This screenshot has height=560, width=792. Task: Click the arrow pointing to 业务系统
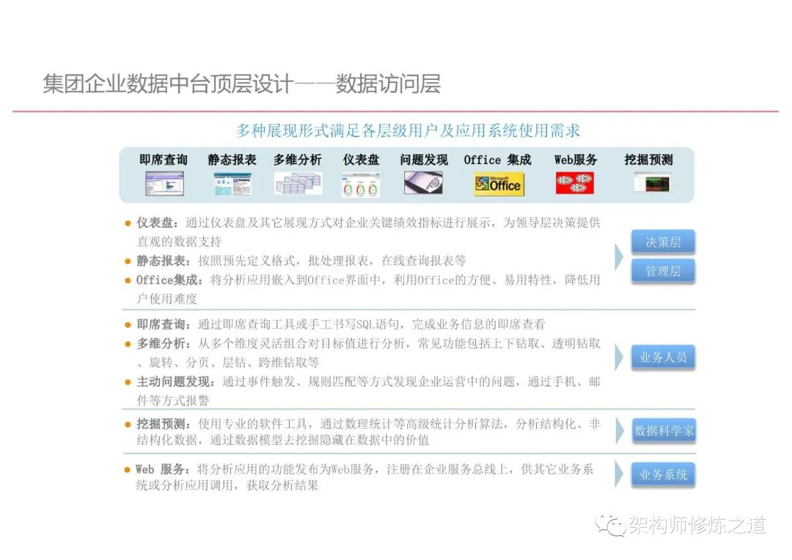pos(619,475)
